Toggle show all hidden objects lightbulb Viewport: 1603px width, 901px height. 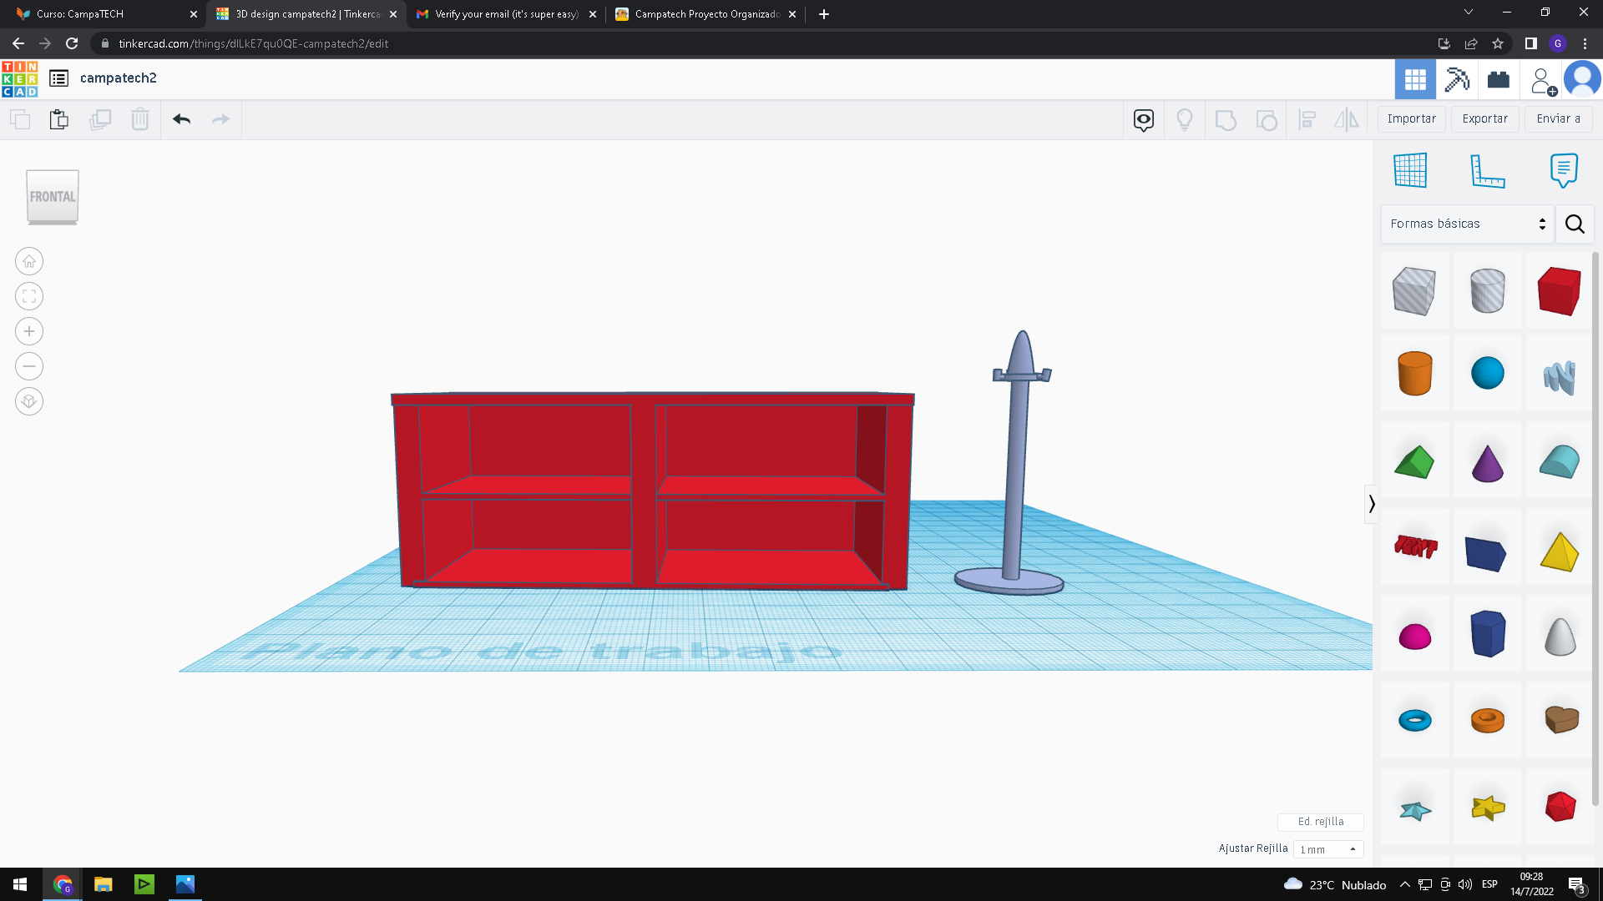(1184, 119)
